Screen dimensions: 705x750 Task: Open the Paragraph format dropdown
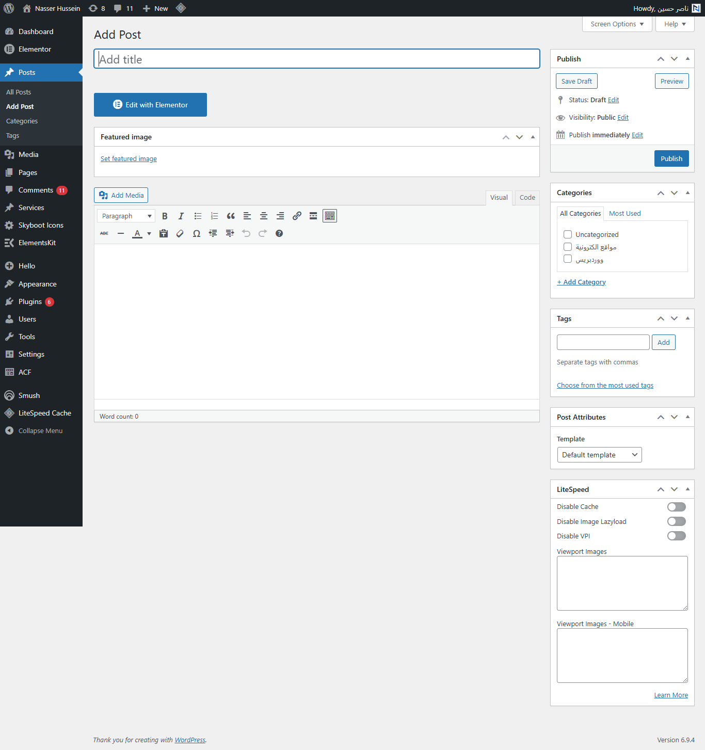[126, 216]
